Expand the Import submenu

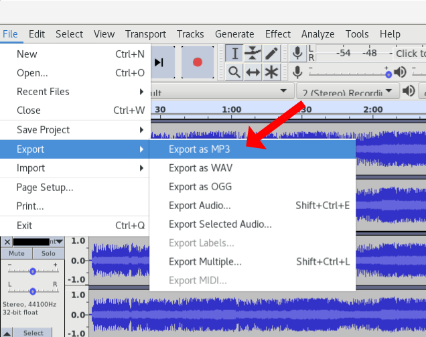coord(75,168)
